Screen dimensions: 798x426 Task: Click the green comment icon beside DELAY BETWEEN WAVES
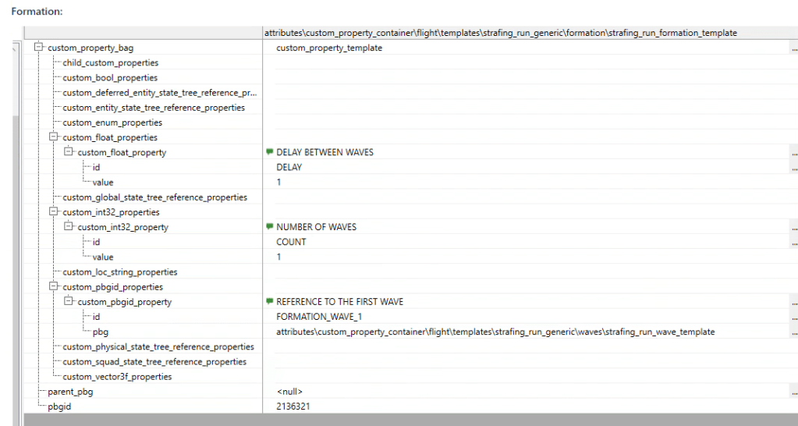[270, 152]
